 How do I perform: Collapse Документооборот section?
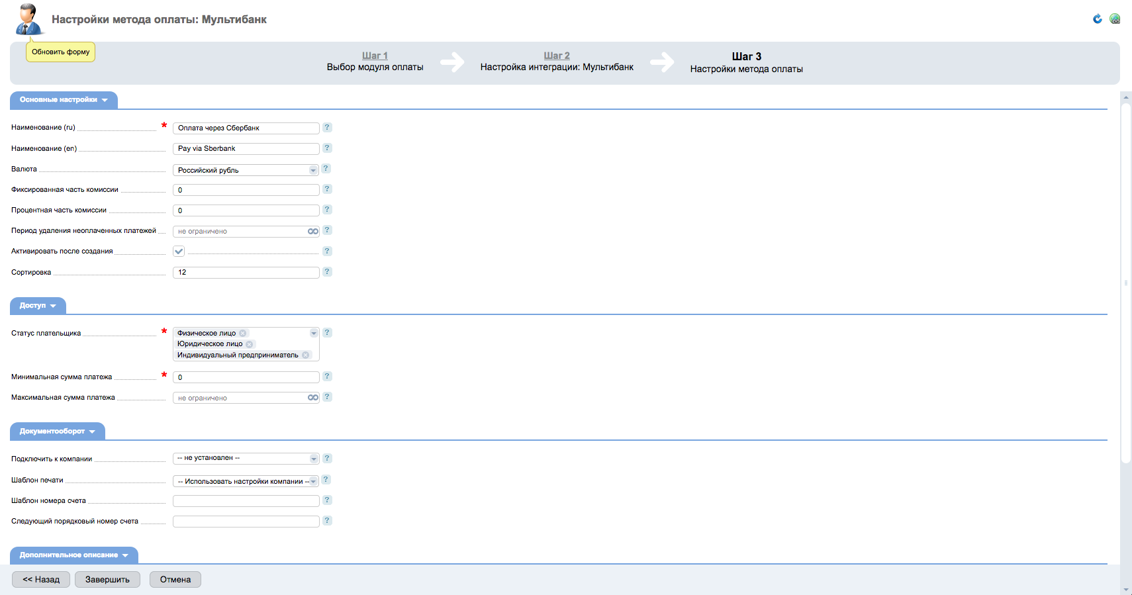pyautogui.click(x=58, y=432)
